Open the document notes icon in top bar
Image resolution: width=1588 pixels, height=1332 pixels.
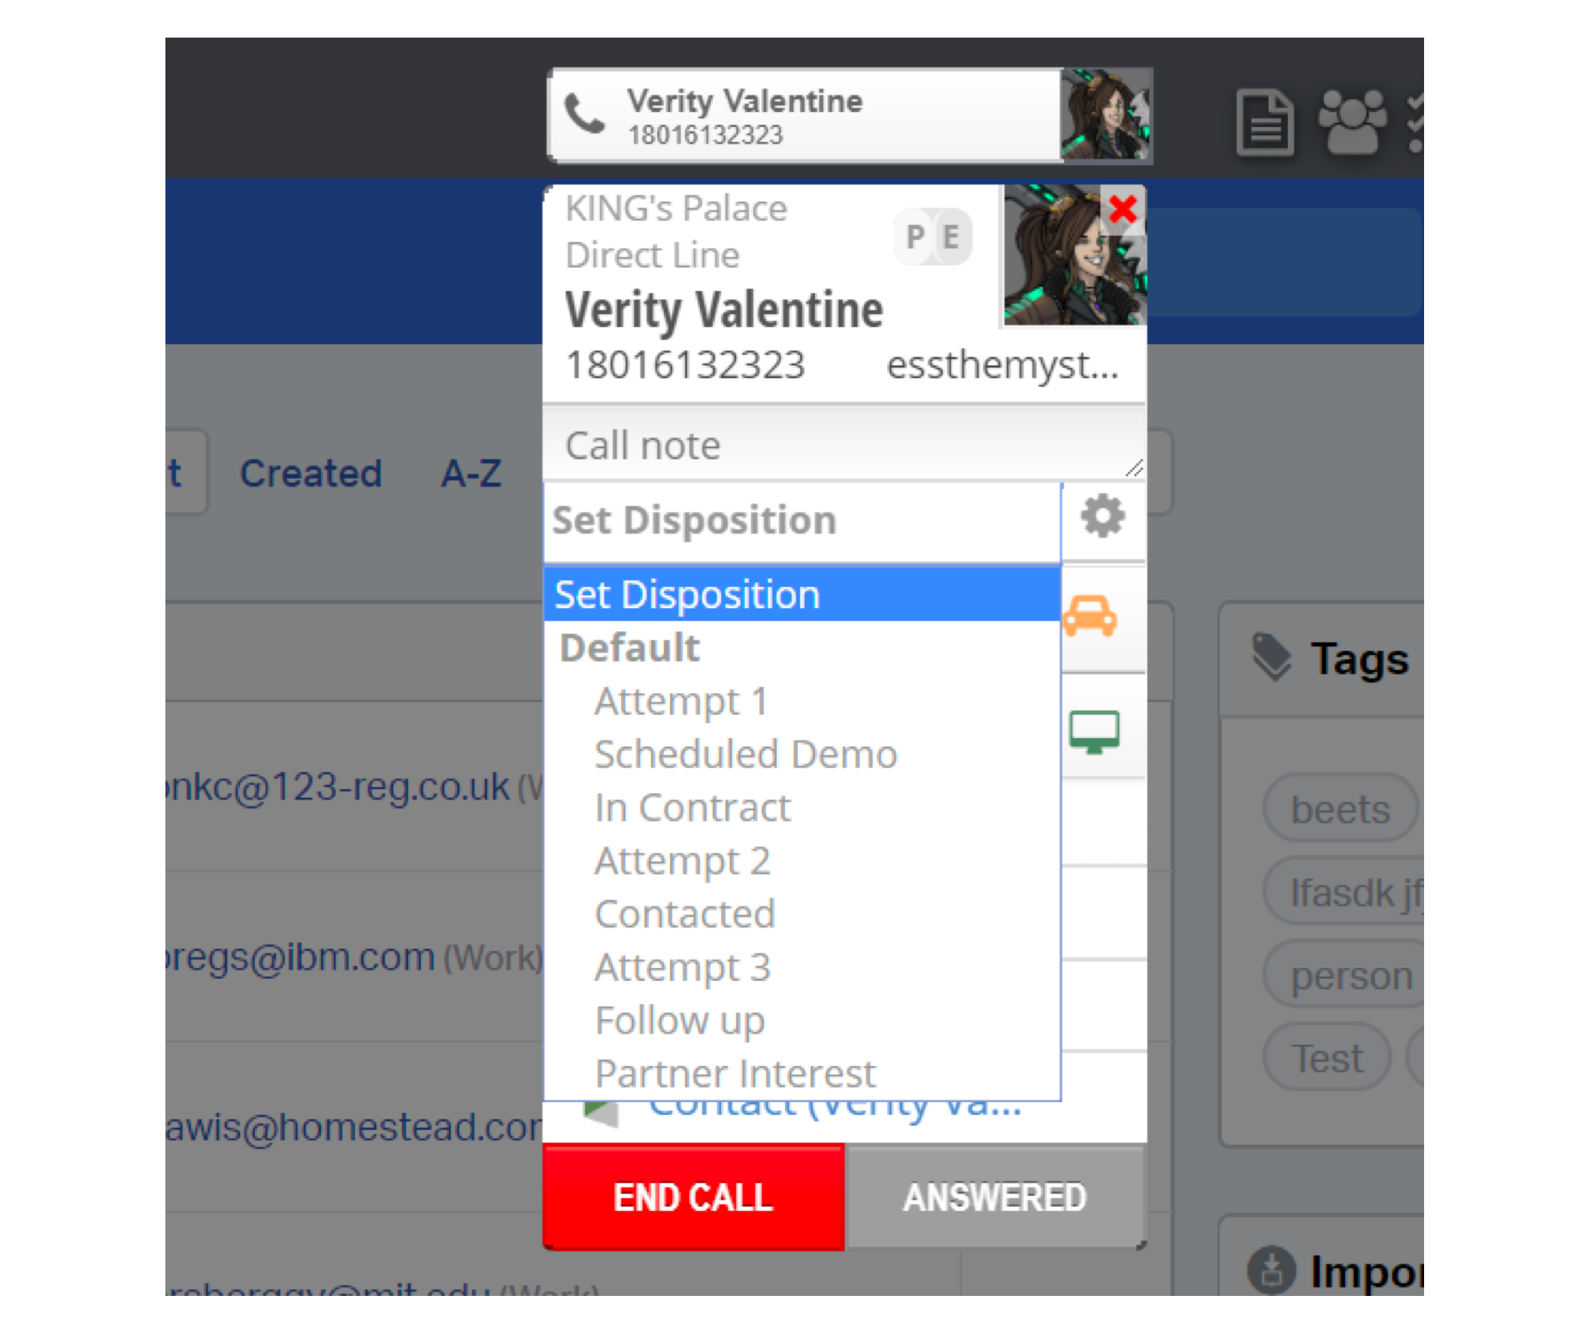[x=1265, y=122]
